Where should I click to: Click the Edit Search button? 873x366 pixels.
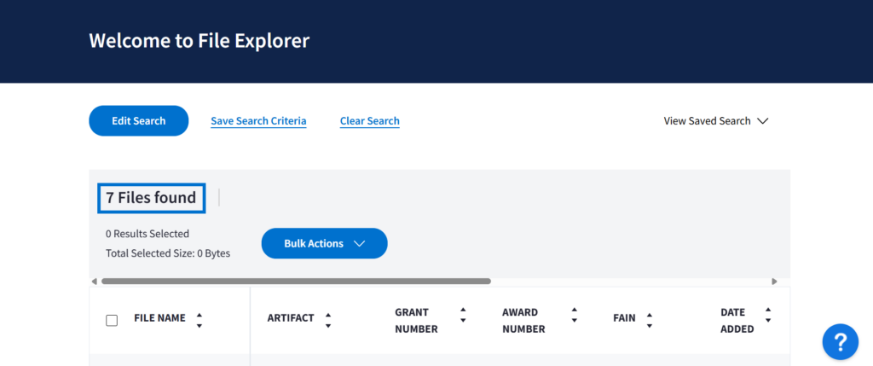click(138, 121)
